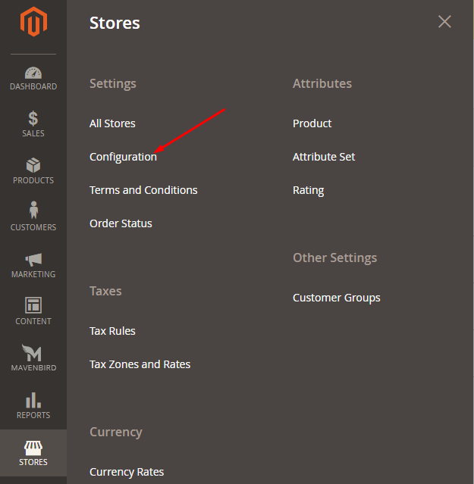Image resolution: width=474 pixels, height=484 pixels.
Task: Click the Magento logo icon
Action: pos(33,22)
